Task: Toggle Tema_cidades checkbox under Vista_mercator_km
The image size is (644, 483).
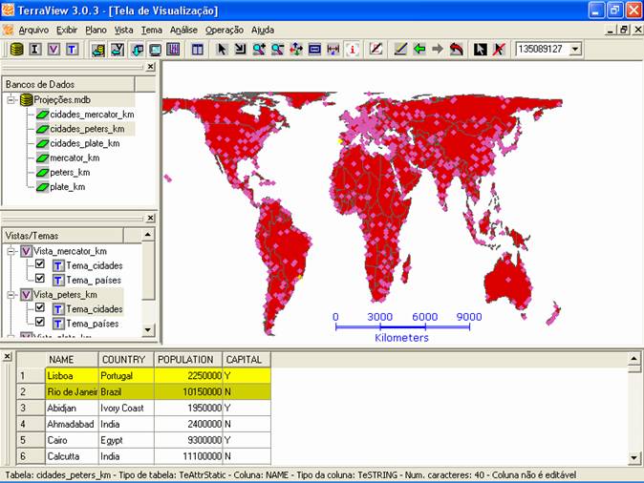Action: click(40, 263)
